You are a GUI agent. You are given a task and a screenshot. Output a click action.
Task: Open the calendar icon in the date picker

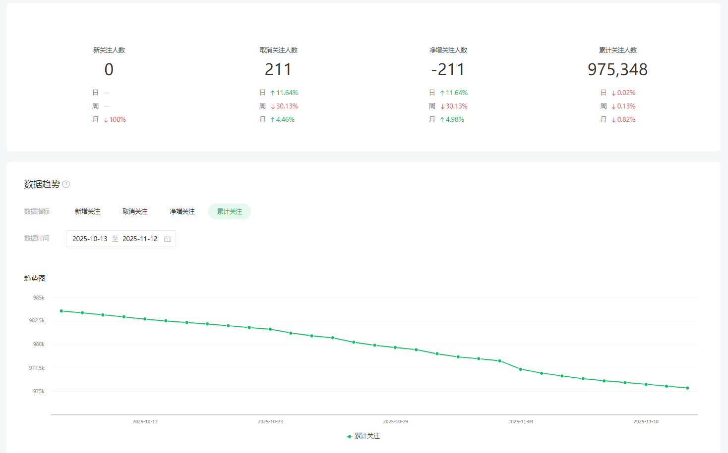pos(168,239)
